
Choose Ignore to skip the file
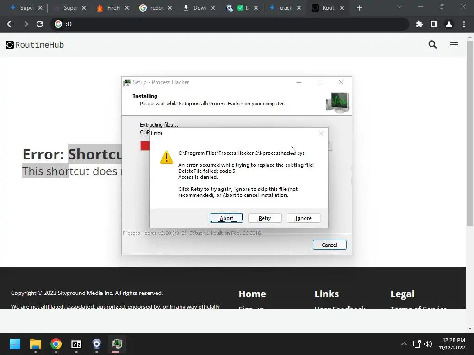304,218
